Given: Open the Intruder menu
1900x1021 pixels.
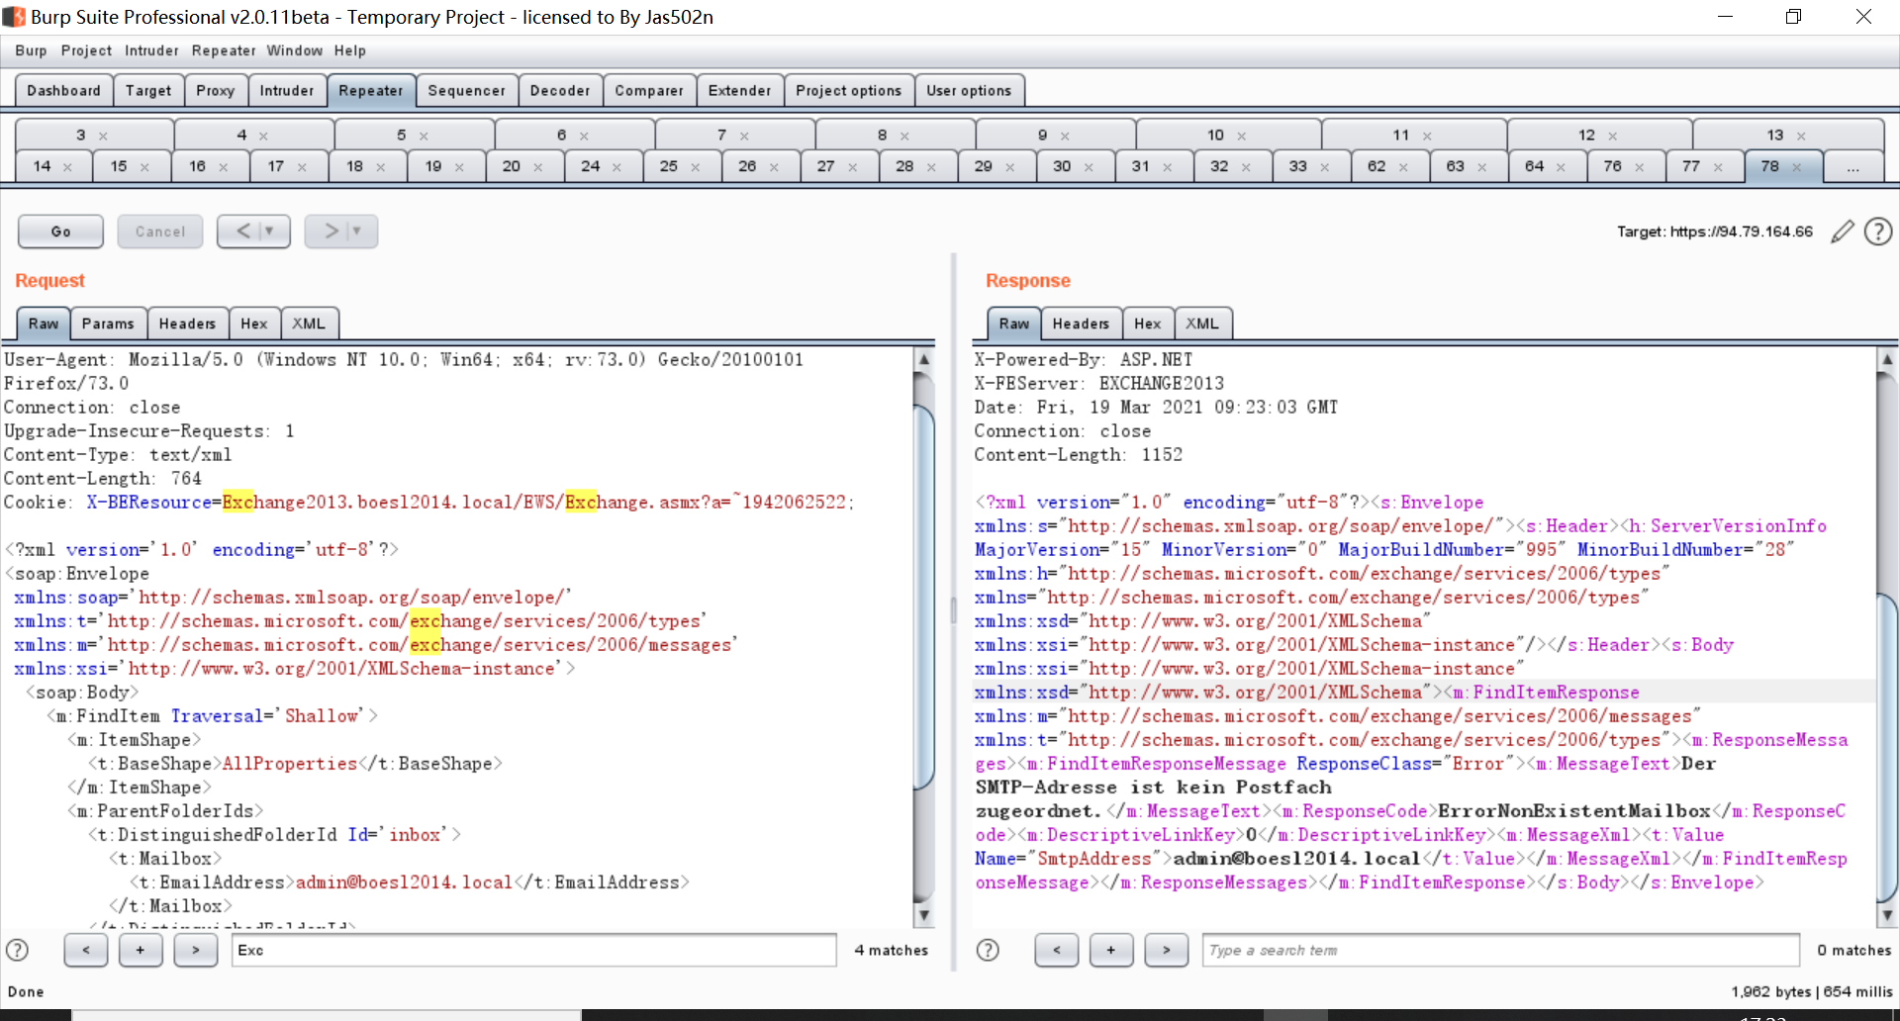Looking at the screenshot, I should point(151,50).
